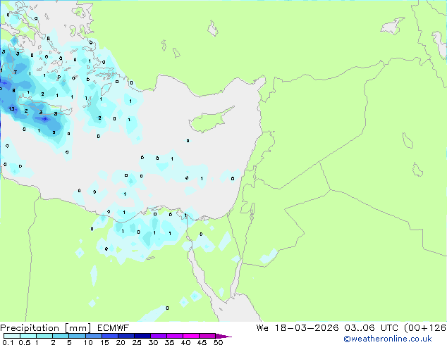This screenshot has height=345, width=447.
Task: Click legend scale label "25"
Action: [x=137, y=342]
